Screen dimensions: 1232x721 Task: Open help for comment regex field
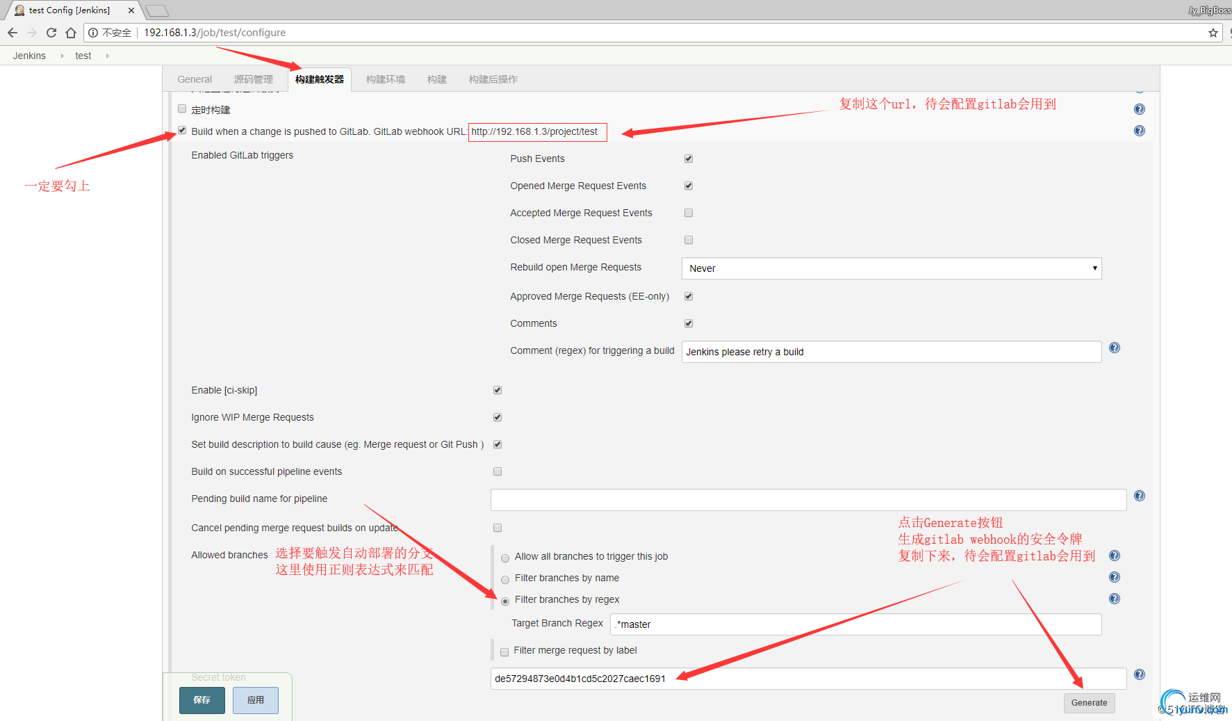tap(1115, 348)
